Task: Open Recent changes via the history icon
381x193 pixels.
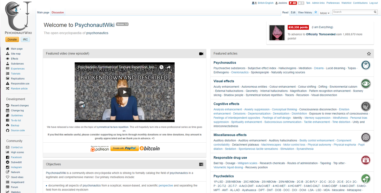Action: (x=7, y=105)
